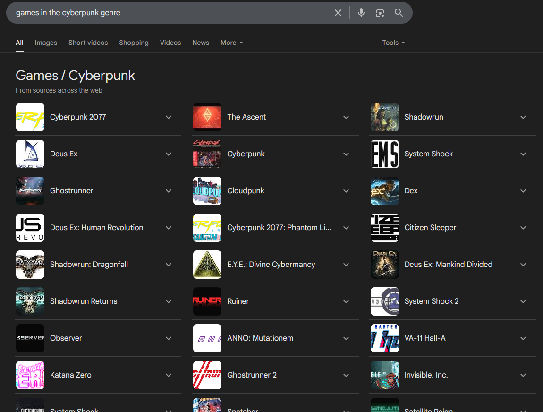Click the Invisible, Inc. thumbnail
The image size is (543, 412).
click(x=385, y=375)
